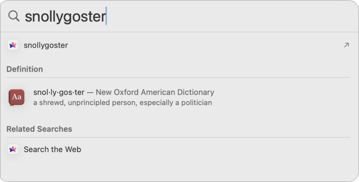Click the Definition section header
Viewport: 359px width, 182px height.
[x=25, y=69]
